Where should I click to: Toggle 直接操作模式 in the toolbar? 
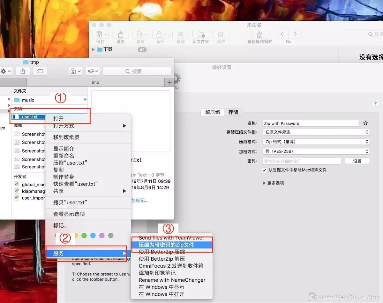pyautogui.click(x=260, y=34)
